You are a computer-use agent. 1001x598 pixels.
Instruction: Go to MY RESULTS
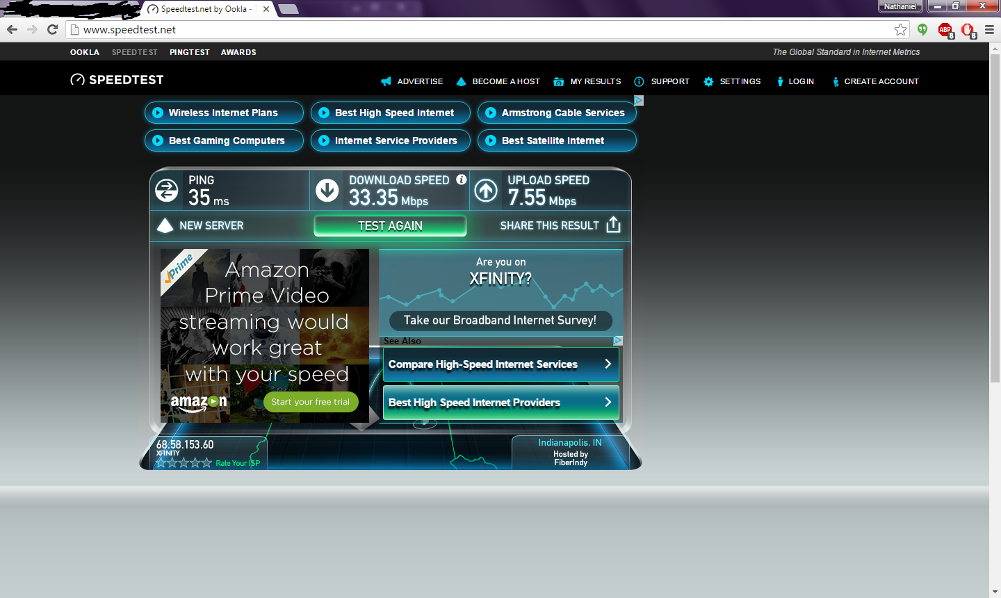pyautogui.click(x=596, y=81)
